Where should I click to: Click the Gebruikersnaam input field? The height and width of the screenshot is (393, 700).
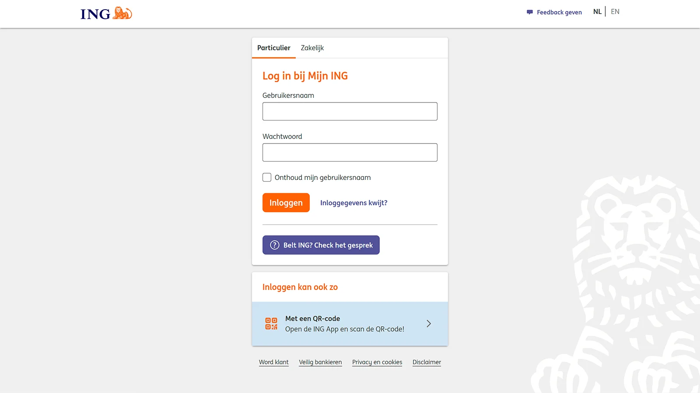point(350,111)
